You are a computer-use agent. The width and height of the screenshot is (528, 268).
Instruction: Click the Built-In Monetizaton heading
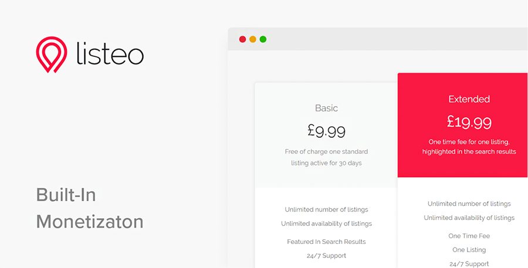pos(90,208)
